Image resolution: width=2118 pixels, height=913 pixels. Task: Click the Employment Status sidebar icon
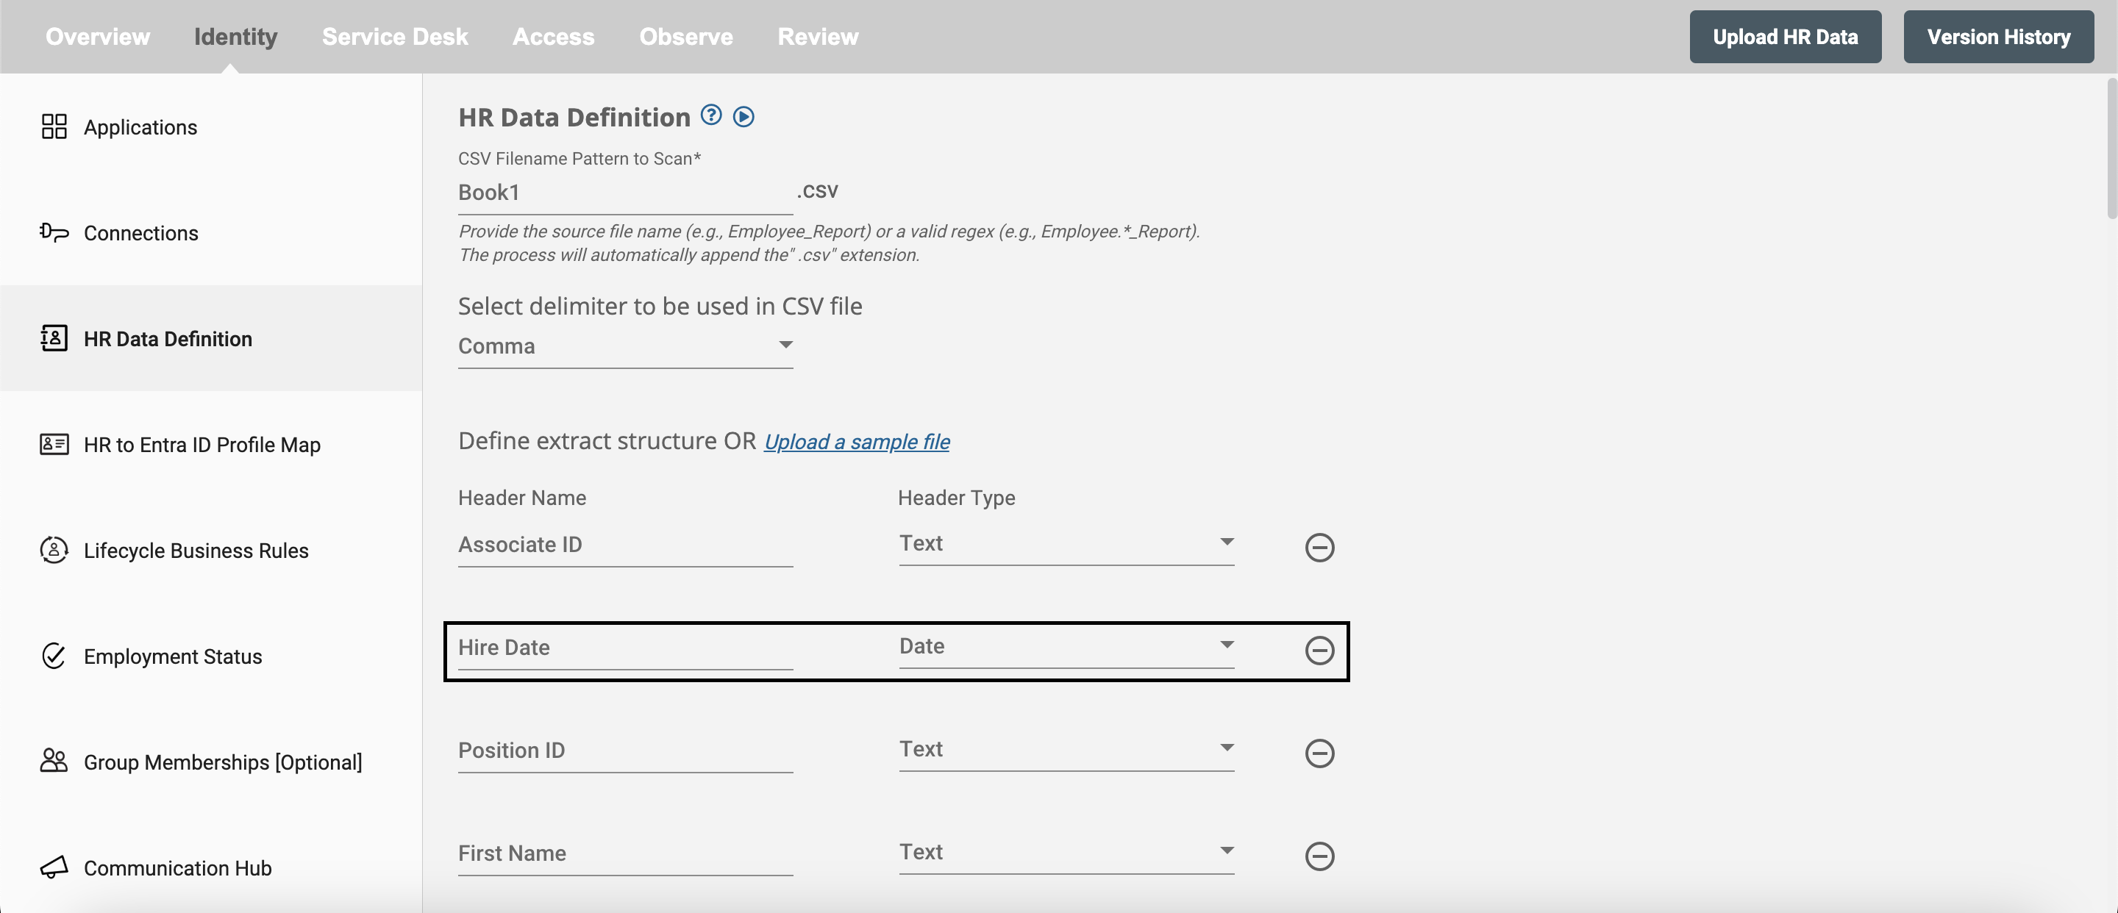click(x=54, y=655)
